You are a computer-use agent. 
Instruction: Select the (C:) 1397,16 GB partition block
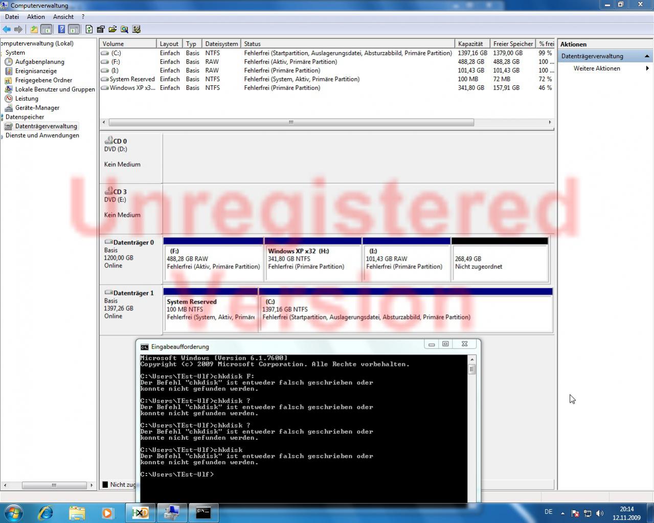tap(406, 310)
